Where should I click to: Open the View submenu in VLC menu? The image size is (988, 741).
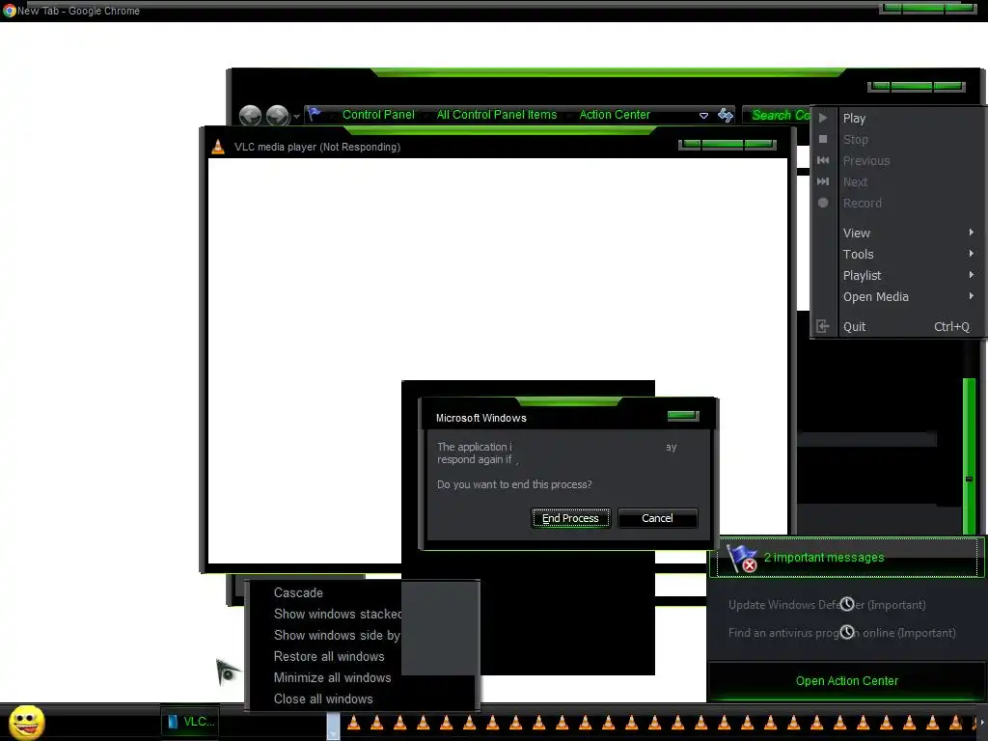[x=898, y=233]
